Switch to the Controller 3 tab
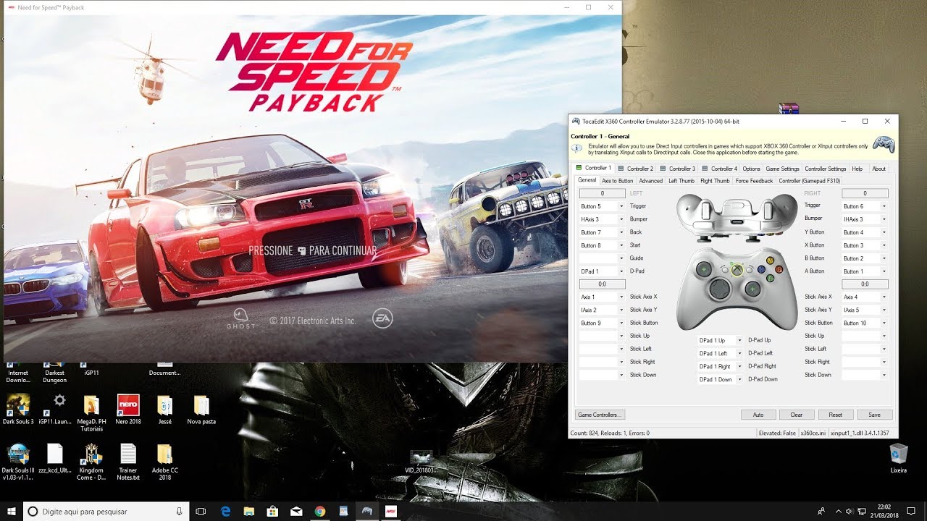The height and width of the screenshot is (521, 927). tap(678, 169)
